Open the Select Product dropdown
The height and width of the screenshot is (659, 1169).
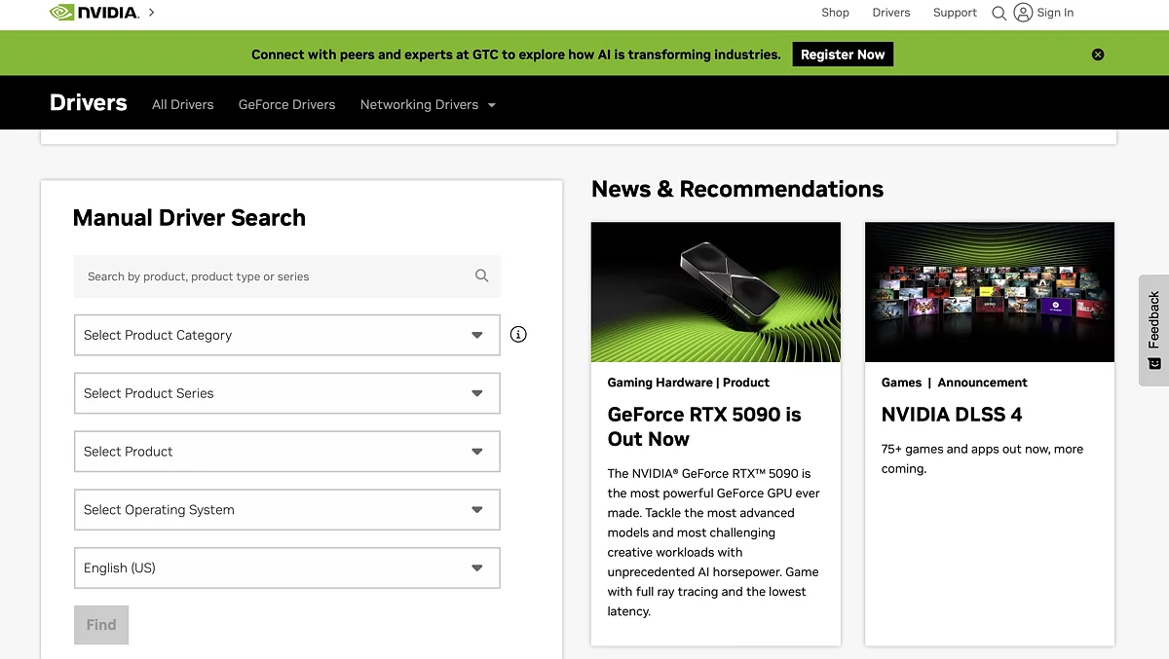(287, 452)
